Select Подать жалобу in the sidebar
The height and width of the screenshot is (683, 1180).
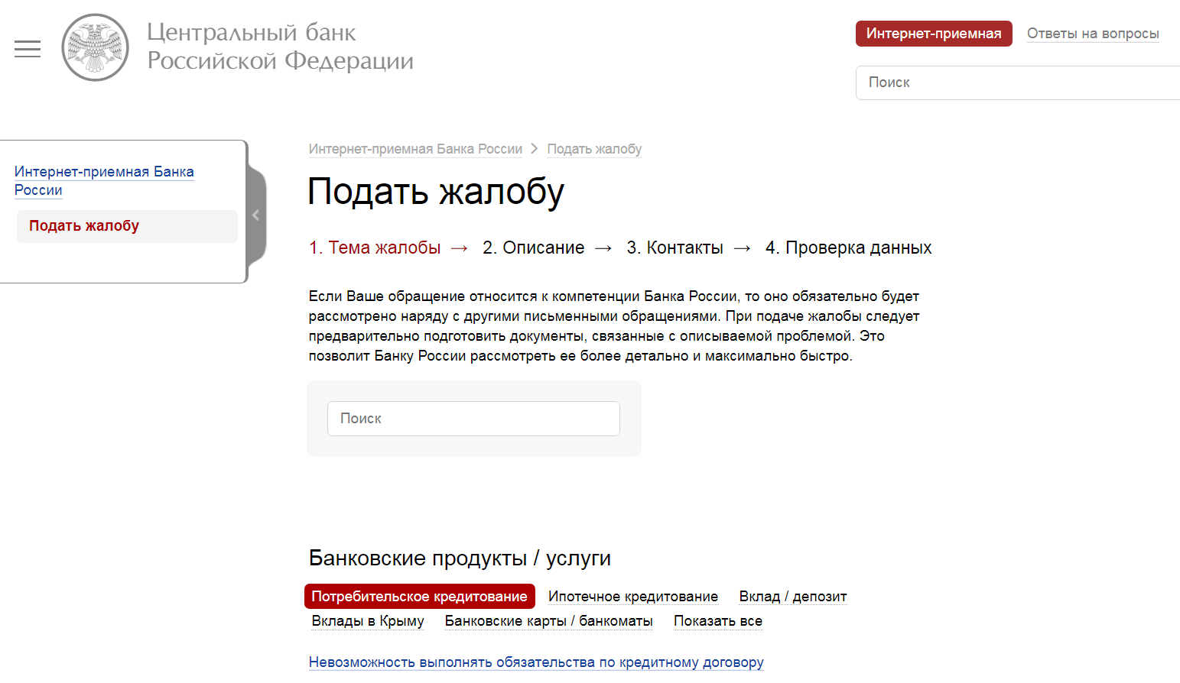pos(127,226)
